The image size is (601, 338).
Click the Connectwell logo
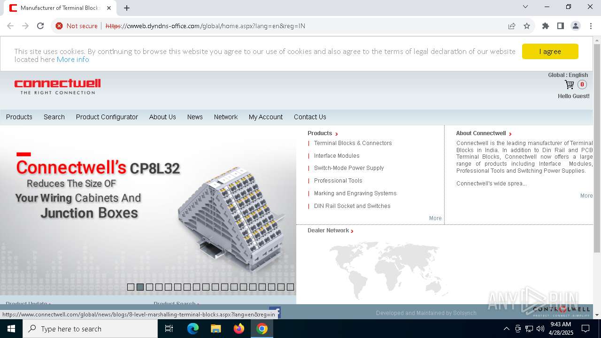click(x=57, y=86)
